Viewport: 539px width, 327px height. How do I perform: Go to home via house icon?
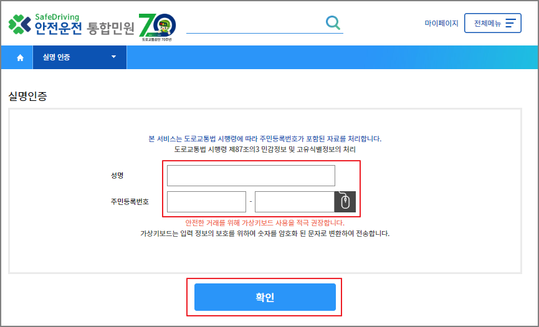pyautogui.click(x=21, y=57)
